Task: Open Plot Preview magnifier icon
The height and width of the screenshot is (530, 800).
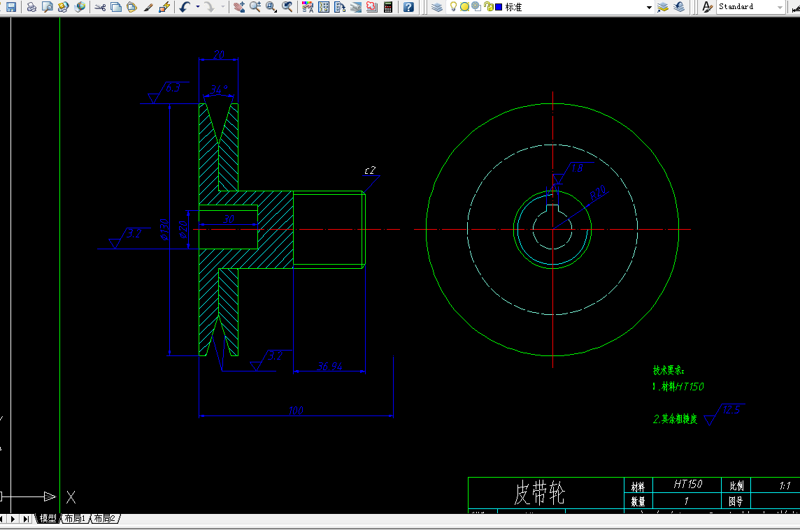Action: 48,6
